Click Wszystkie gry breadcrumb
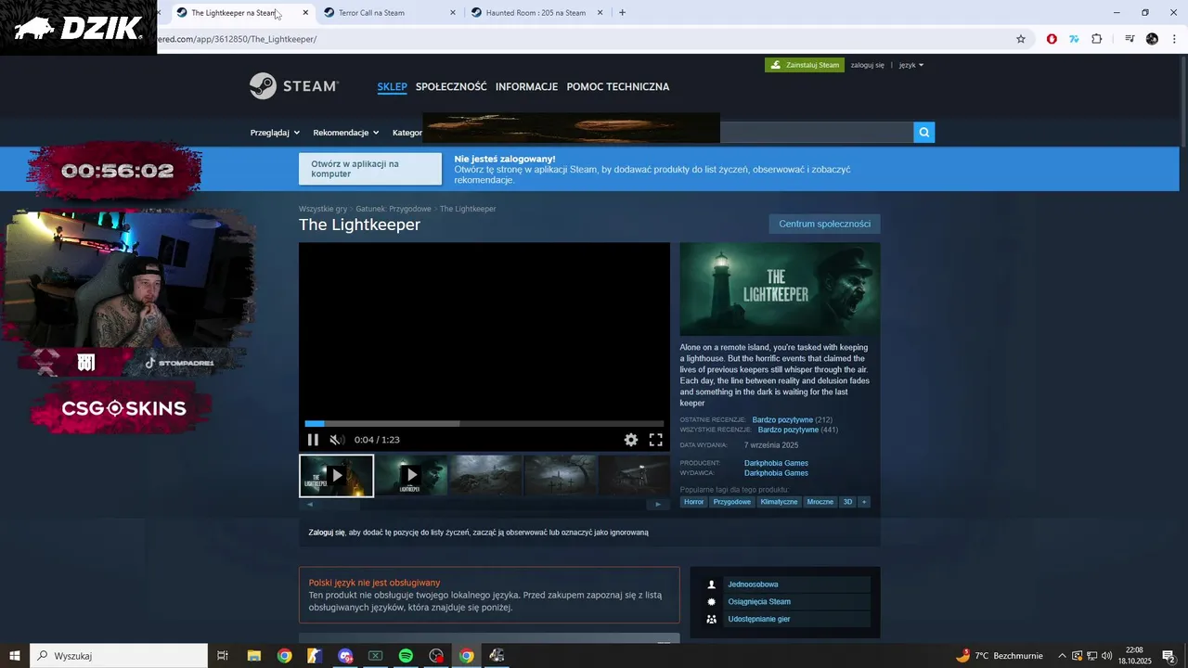Image resolution: width=1188 pixels, height=668 pixels. (x=323, y=209)
